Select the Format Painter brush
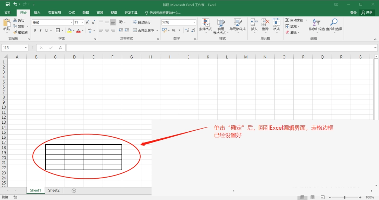379x200 pixels. click(x=15, y=32)
